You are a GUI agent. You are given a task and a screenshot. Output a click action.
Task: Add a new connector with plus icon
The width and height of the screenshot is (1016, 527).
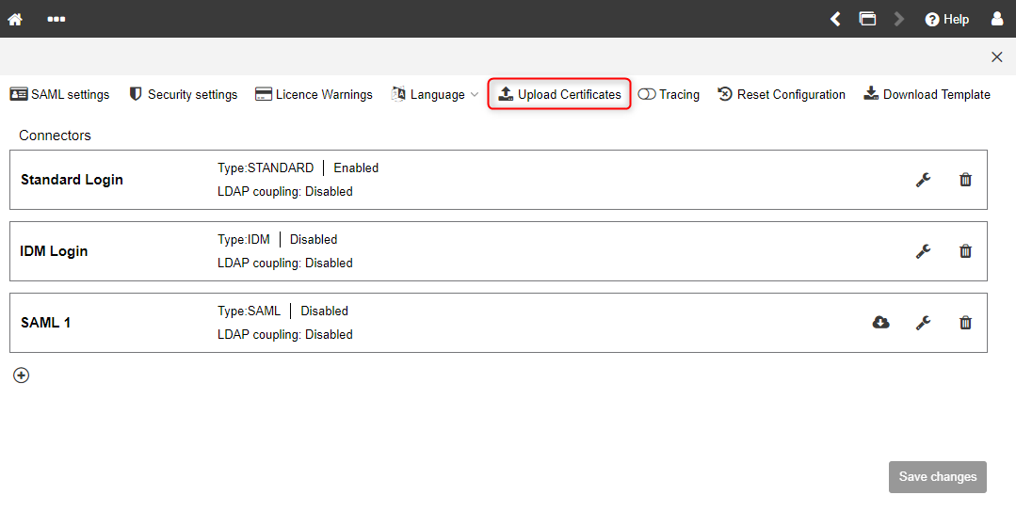point(22,375)
